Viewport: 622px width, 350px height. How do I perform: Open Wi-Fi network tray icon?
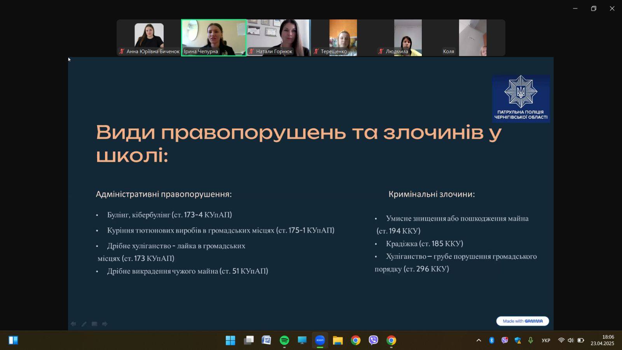(x=561, y=340)
